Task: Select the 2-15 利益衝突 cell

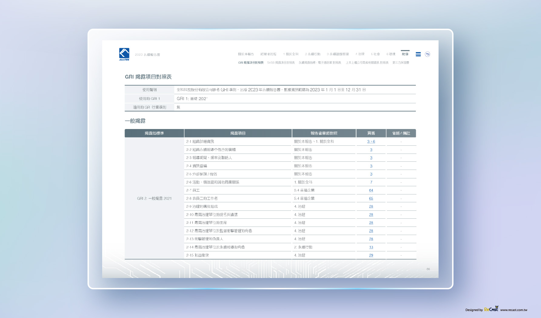Action: tap(238, 255)
